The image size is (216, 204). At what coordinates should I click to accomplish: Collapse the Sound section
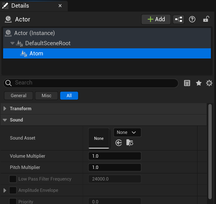tap(5, 120)
